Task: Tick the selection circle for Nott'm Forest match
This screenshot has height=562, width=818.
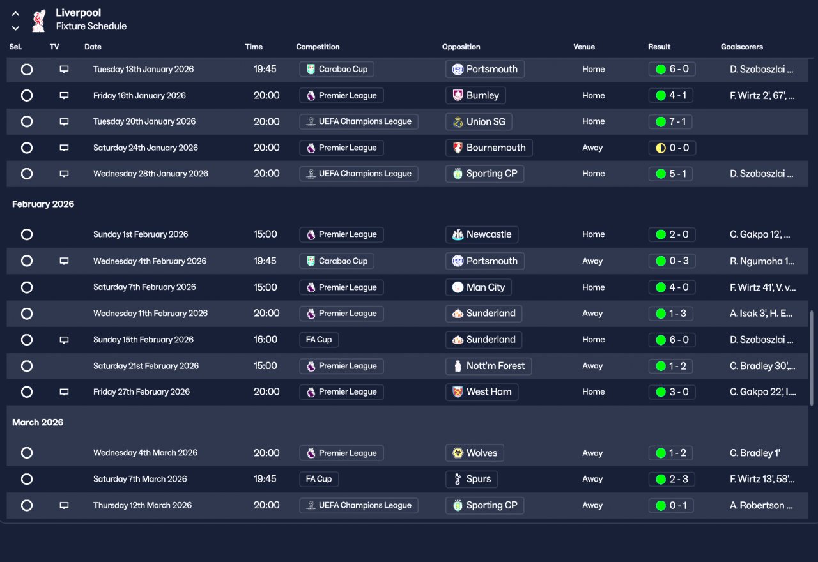Action: [x=27, y=366]
